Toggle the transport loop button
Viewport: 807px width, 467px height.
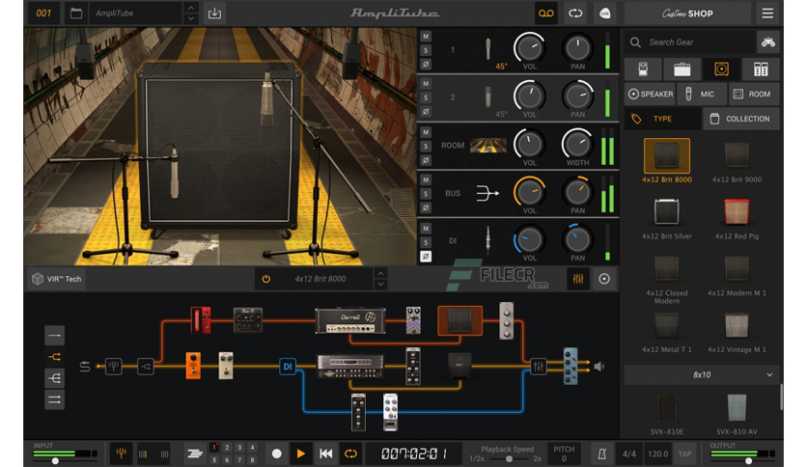coord(350,453)
